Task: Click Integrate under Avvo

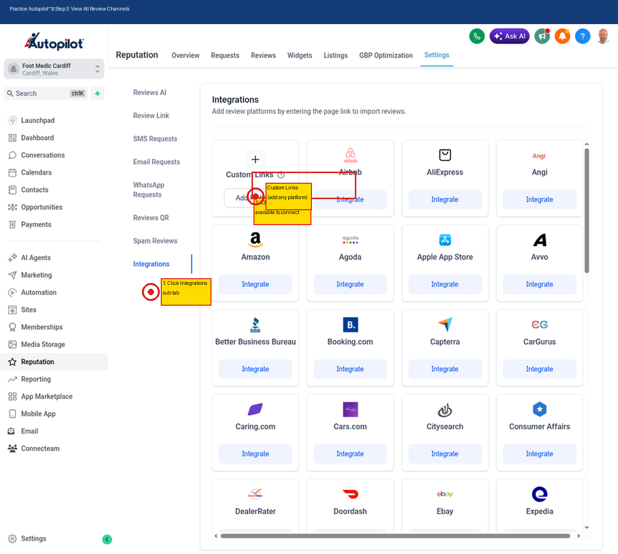Action: pyautogui.click(x=539, y=284)
